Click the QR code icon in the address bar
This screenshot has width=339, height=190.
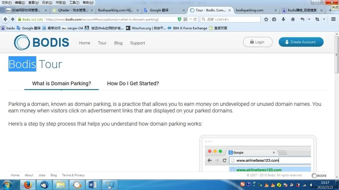185,19
